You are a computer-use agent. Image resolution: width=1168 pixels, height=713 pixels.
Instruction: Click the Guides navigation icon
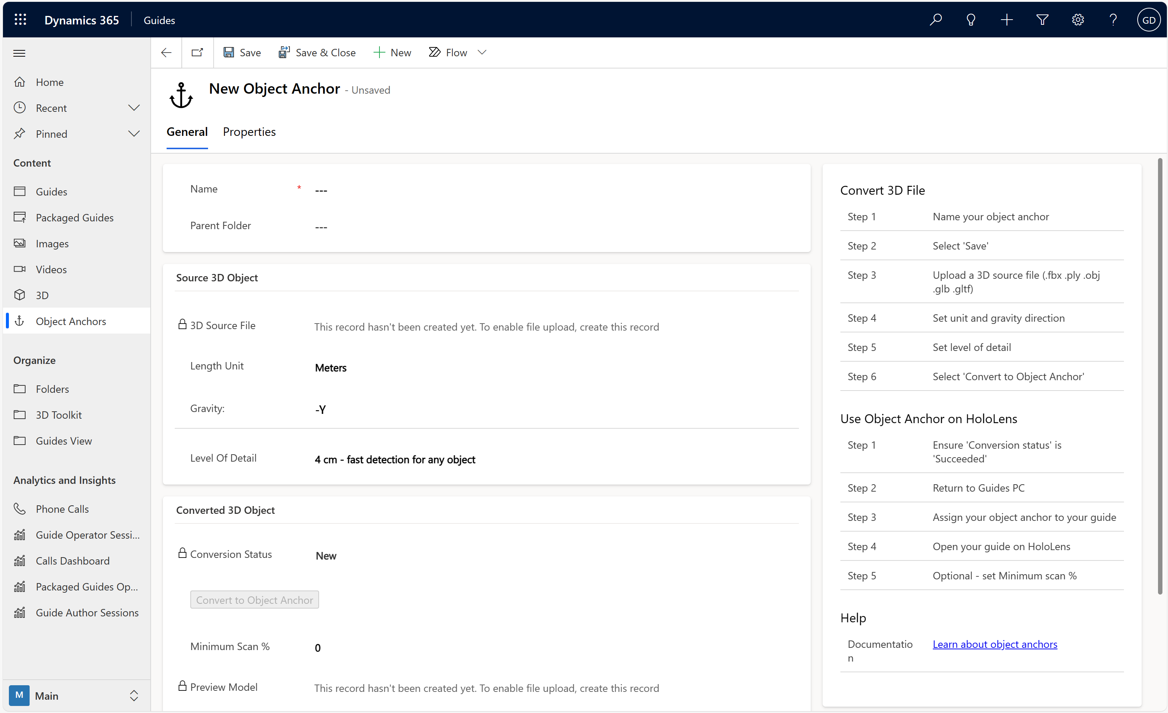pos(21,191)
